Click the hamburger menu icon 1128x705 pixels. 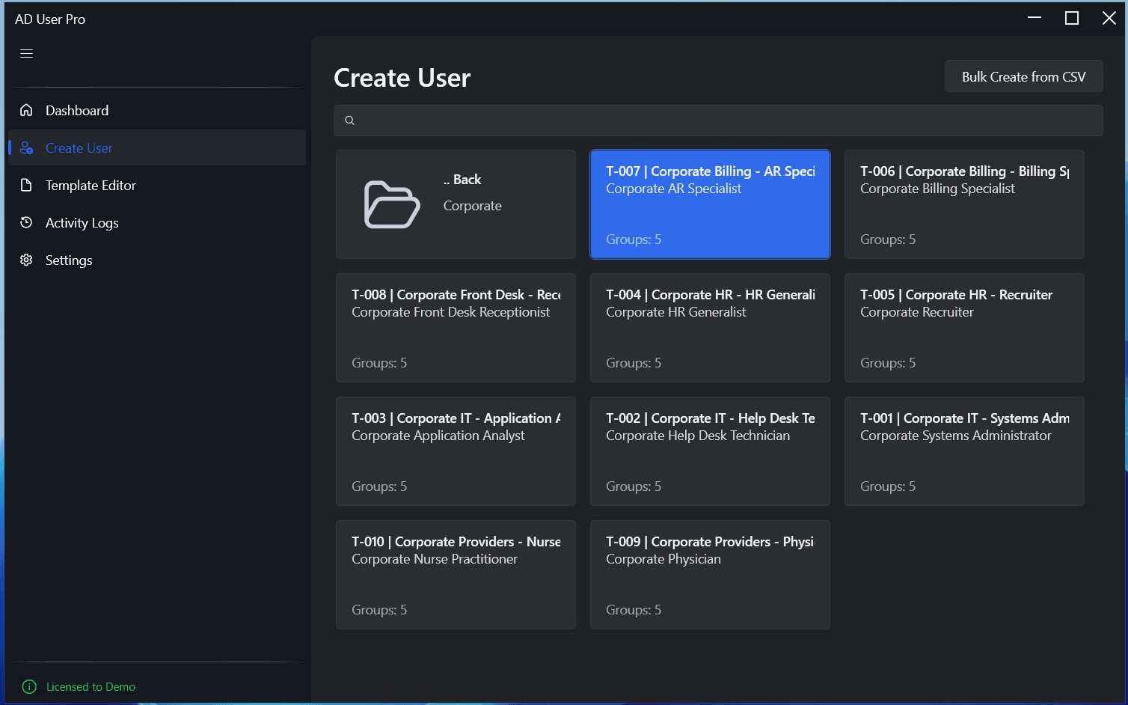pyautogui.click(x=26, y=53)
